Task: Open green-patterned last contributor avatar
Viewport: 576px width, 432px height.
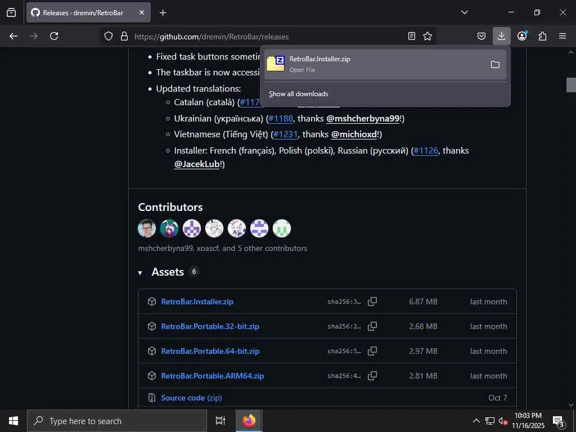Action: (282, 228)
